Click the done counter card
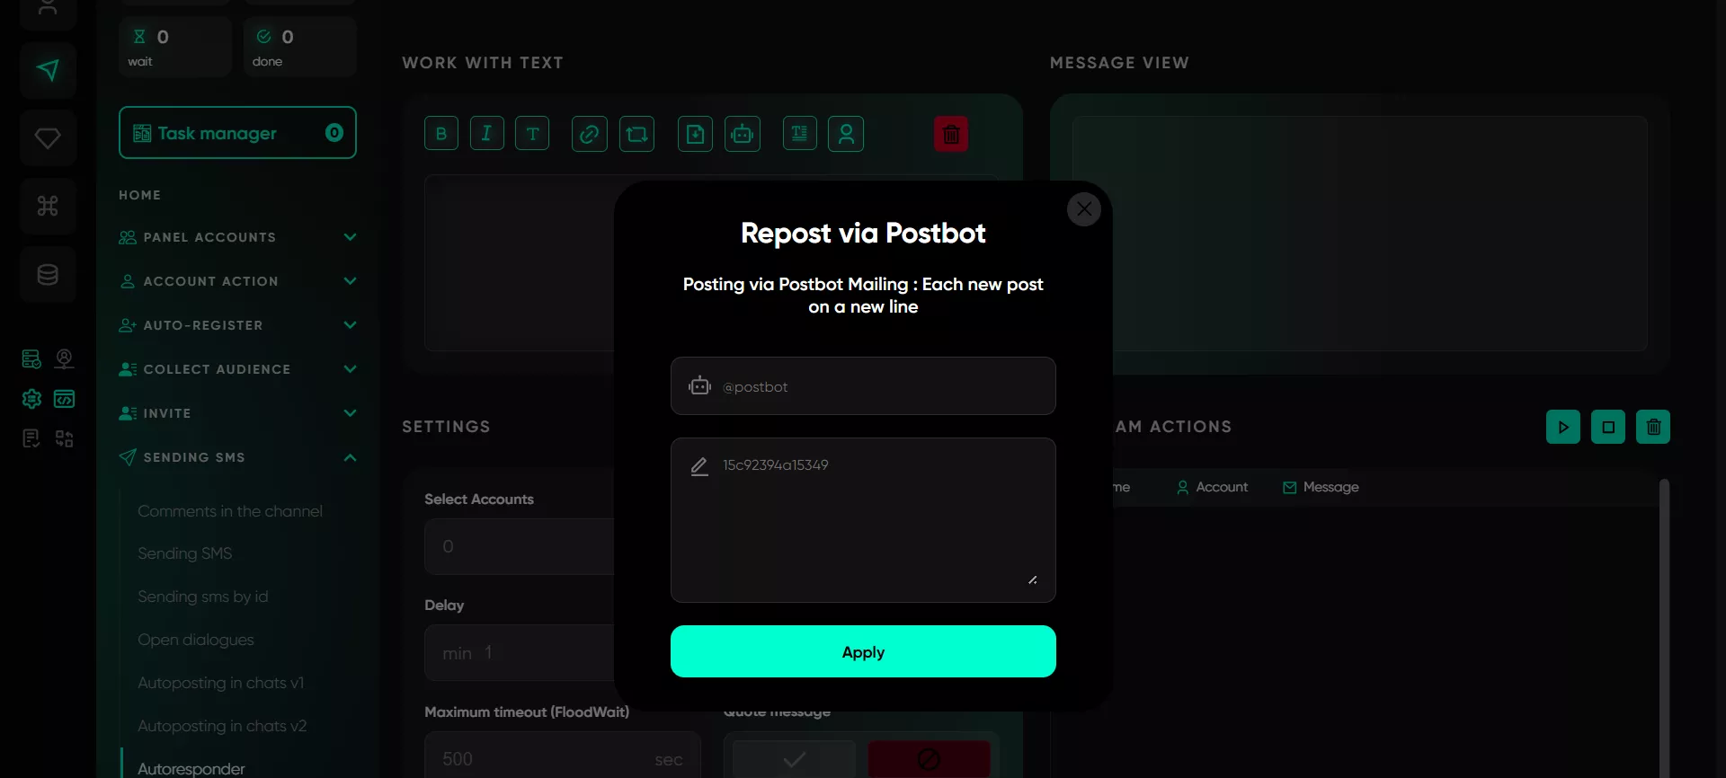The image size is (1726, 778). (300, 47)
